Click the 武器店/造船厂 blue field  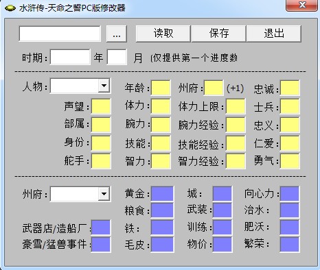pyautogui.click(x=101, y=228)
